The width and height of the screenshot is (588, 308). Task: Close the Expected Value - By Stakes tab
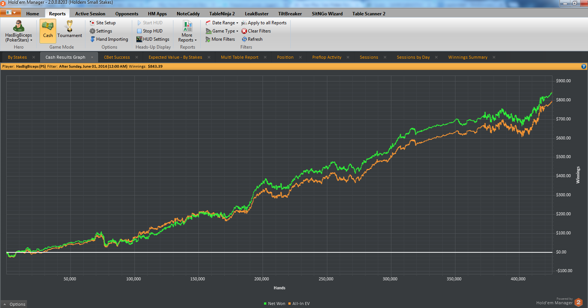[209, 57]
